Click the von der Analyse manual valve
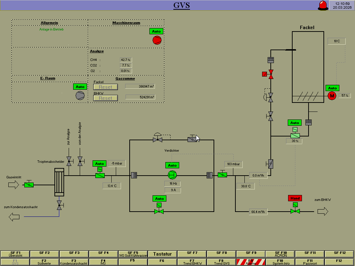This screenshot has width=355, height=266. tap(80, 161)
